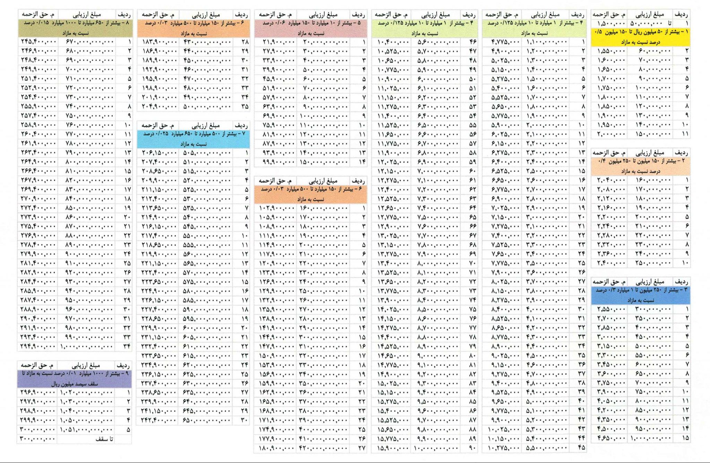
Task: Click the fee «۹۹,۹۰۰,۰۰۰»
Action: 279,162
